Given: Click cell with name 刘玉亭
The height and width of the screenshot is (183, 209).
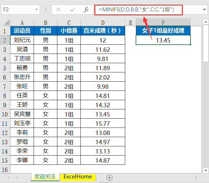Looking at the screenshot, I should [22, 123].
